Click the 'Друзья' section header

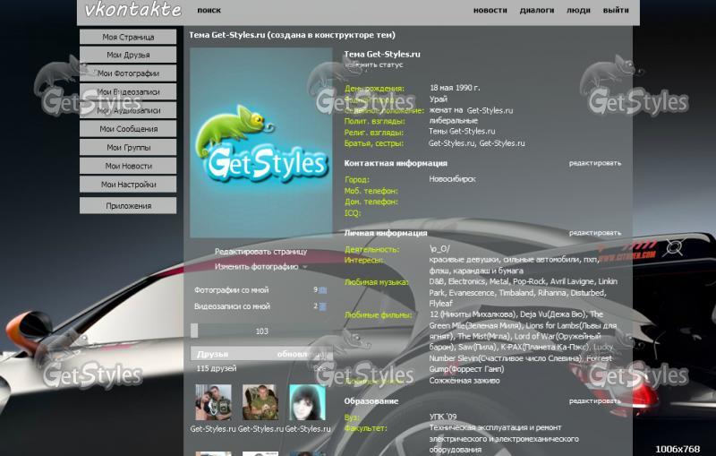[213, 354]
